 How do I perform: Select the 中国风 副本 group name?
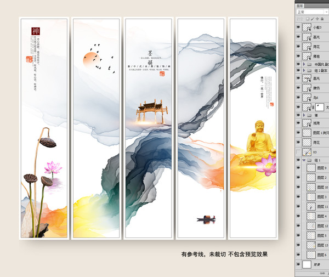point(321,64)
